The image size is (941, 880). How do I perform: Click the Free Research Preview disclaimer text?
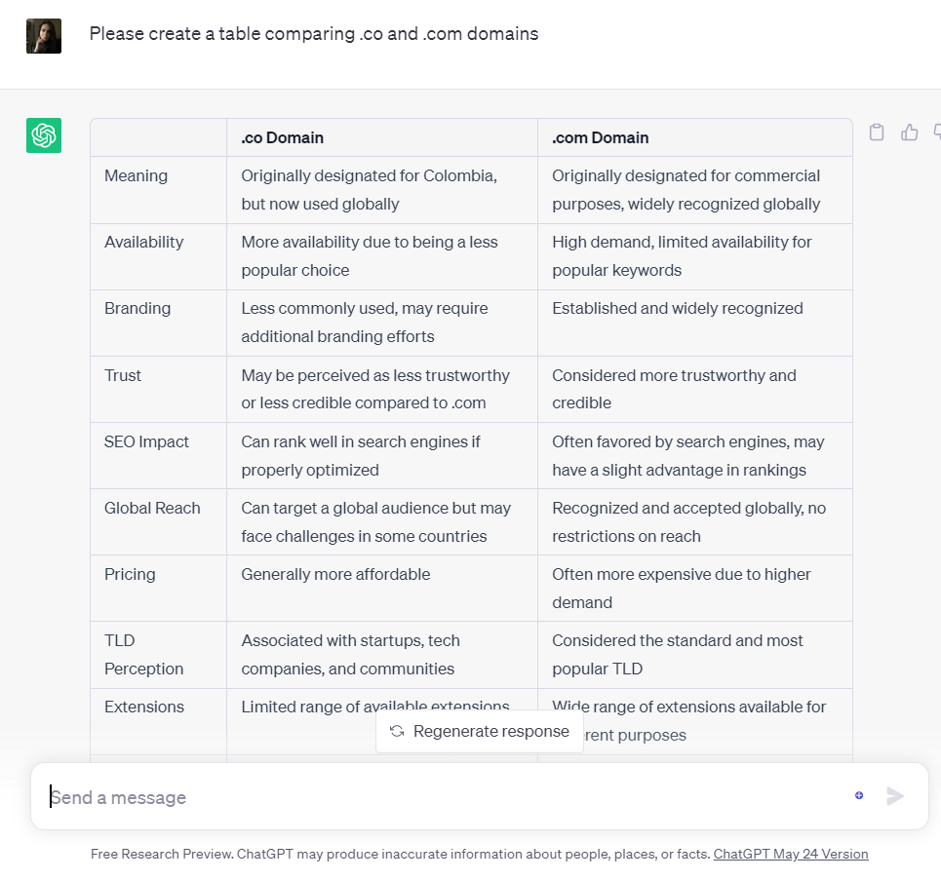click(400, 854)
